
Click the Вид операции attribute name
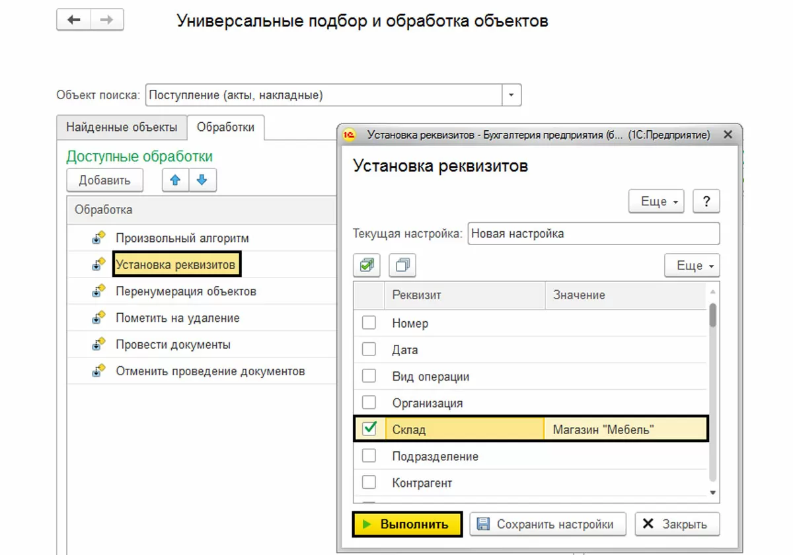[431, 376]
